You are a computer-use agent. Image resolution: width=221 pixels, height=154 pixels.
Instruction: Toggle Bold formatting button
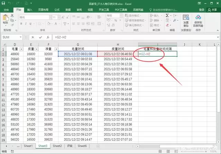[x=21, y=23]
